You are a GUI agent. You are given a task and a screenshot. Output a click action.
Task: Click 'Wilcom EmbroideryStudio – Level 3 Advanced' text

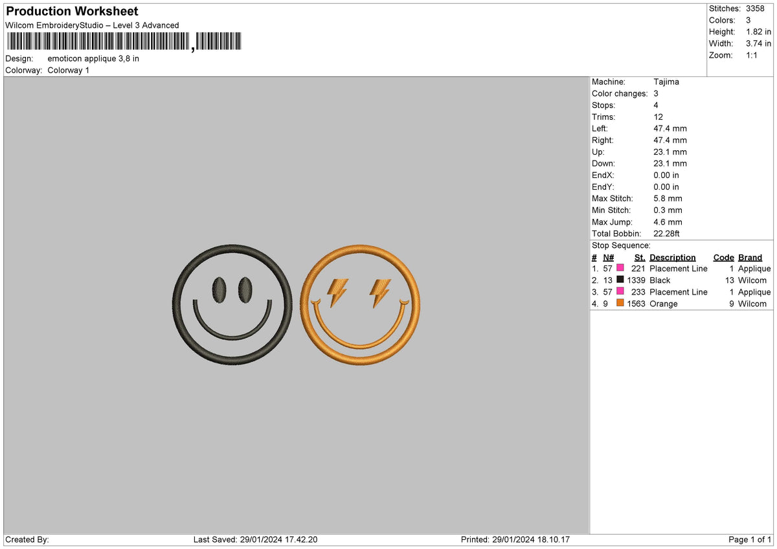pos(92,25)
